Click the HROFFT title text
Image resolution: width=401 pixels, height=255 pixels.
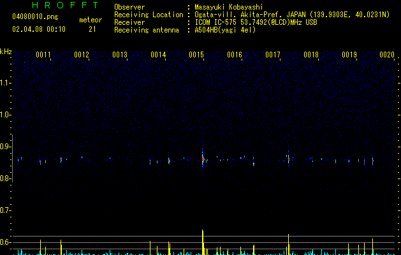65,5
